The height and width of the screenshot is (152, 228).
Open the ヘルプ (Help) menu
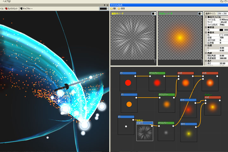[x=7, y=1]
